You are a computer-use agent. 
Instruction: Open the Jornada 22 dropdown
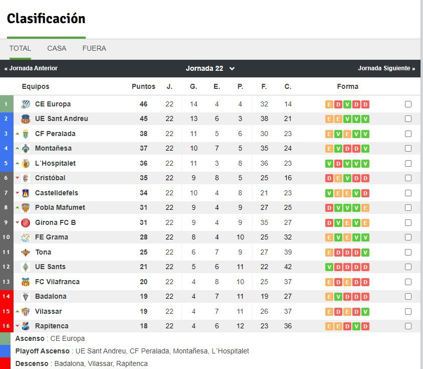pyautogui.click(x=210, y=68)
